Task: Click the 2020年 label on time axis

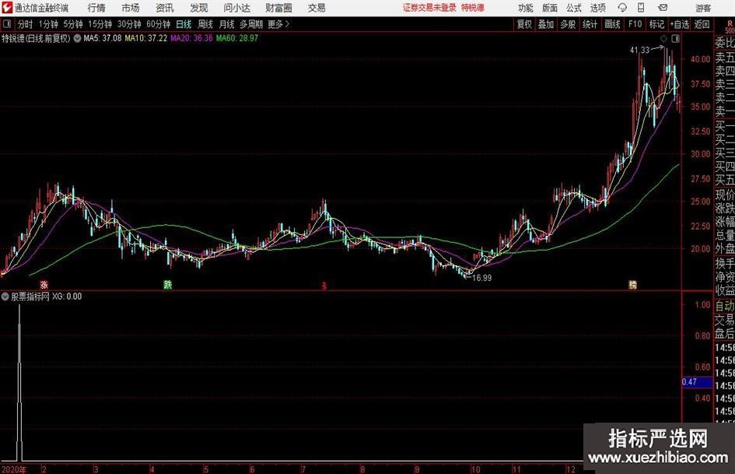Action: click(13, 469)
